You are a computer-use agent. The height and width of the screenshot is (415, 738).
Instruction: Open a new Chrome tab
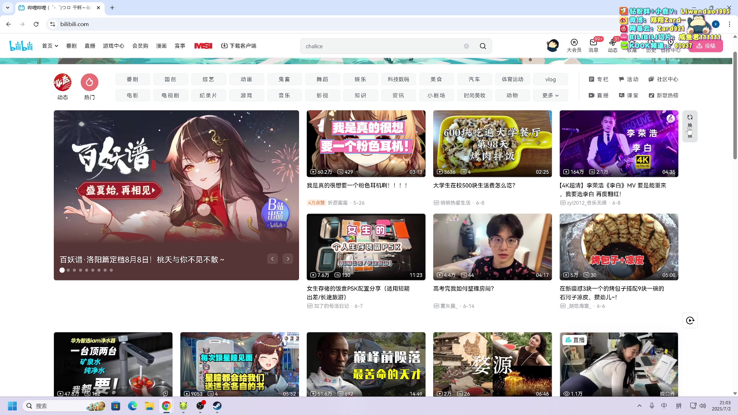[112, 8]
